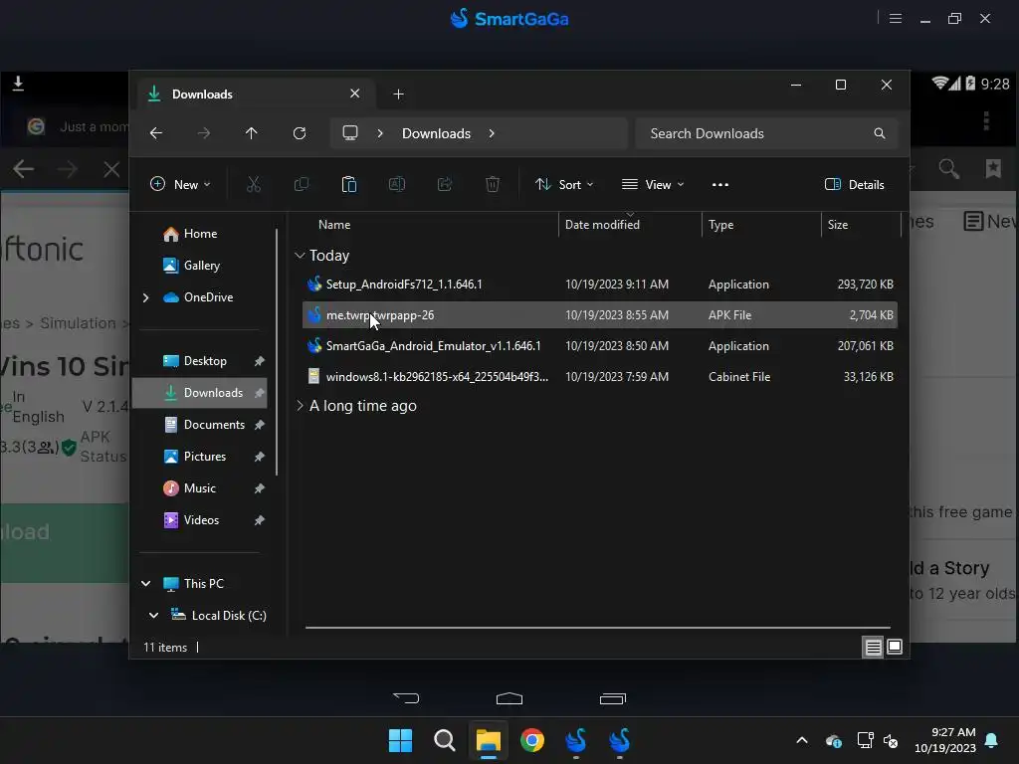Image resolution: width=1019 pixels, height=764 pixels.
Task: Click the Paste clipboard icon
Action: pos(349,184)
